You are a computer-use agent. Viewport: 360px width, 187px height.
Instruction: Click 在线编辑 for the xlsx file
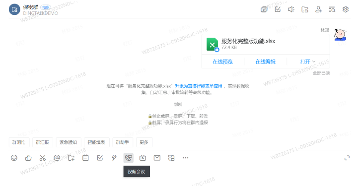tap(266, 62)
